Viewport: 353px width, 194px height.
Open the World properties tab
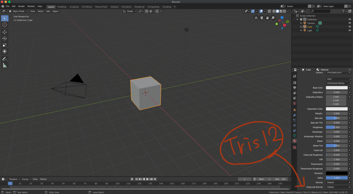click(x=294, y=103)
